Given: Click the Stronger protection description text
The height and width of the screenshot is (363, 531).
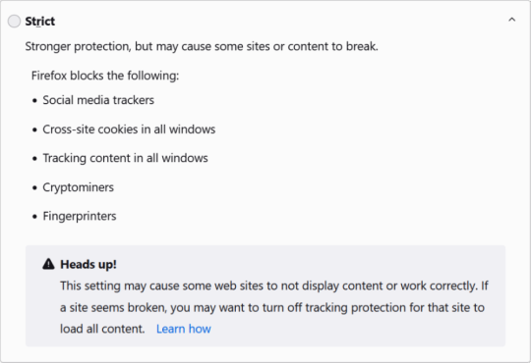Looking at the screenshot, I should click(x=202, y=46).
